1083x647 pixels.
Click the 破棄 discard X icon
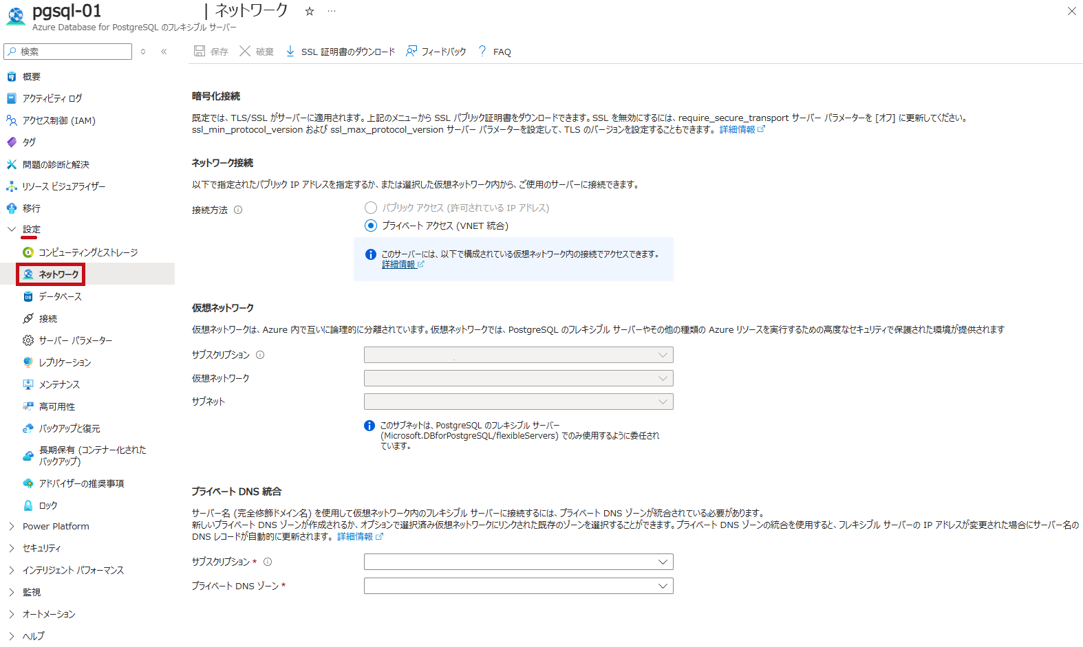click(245, 51)
